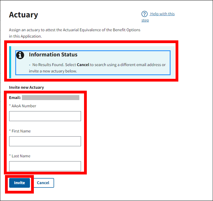
Task: Click the 'Email:' label
Action: 15,98
